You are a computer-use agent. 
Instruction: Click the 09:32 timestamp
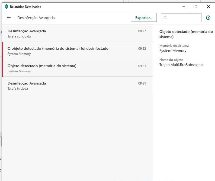(x=142, y=49)
